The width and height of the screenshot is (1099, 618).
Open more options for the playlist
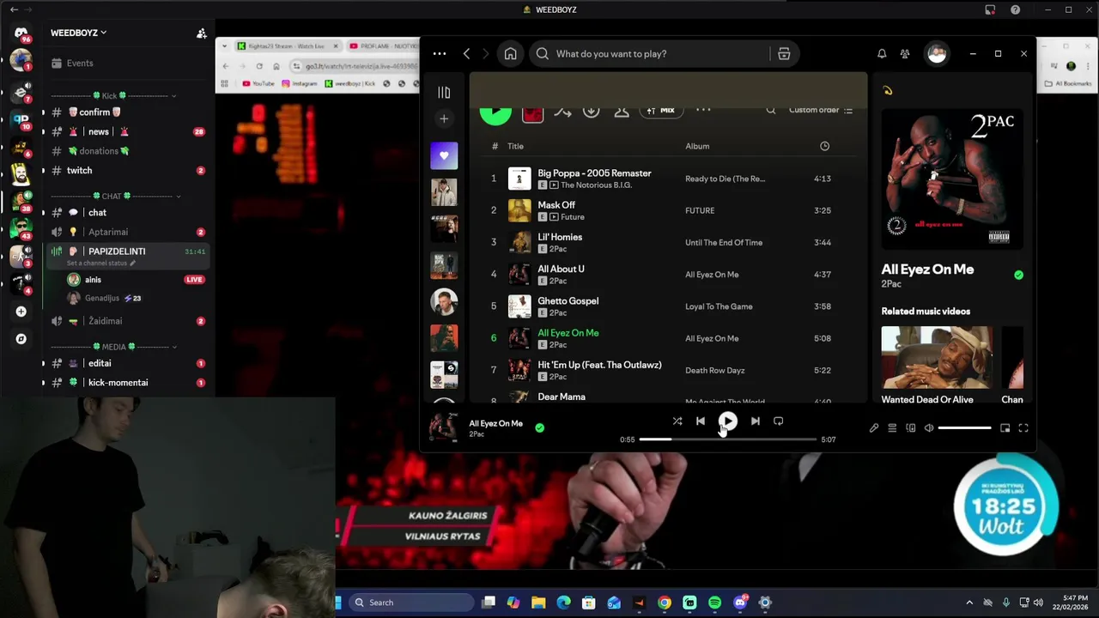[703, 110]
